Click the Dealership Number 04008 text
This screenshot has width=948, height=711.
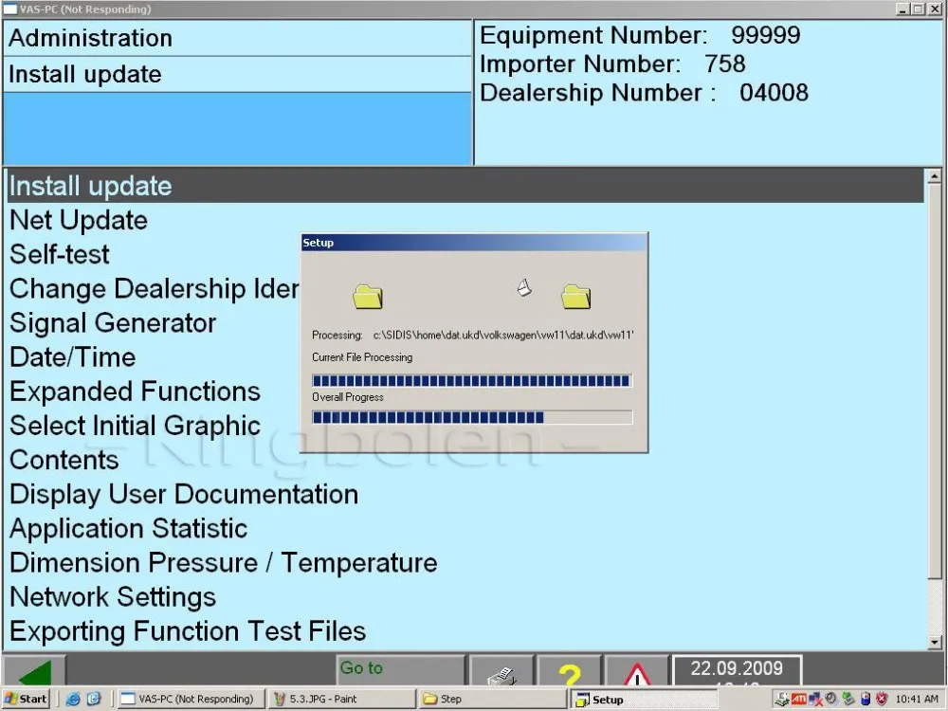pos(645,93)
